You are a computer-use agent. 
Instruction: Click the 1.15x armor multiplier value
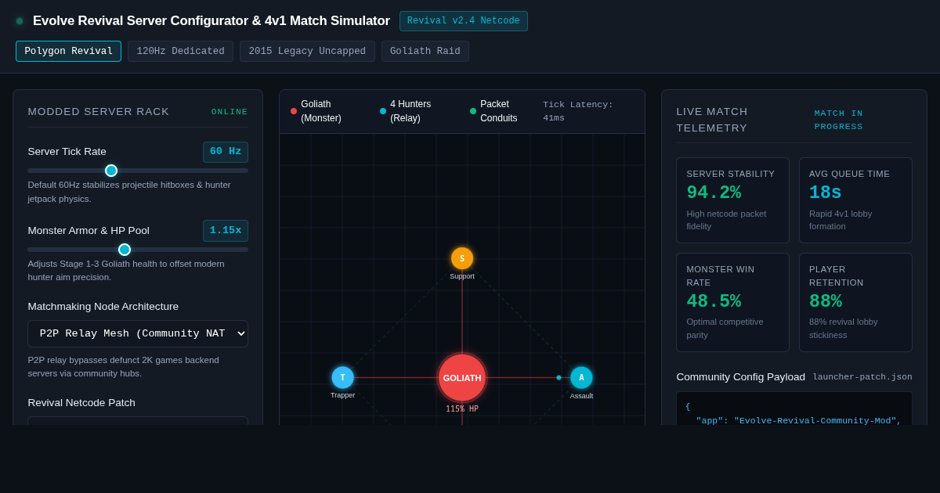(x=226, y=231)
